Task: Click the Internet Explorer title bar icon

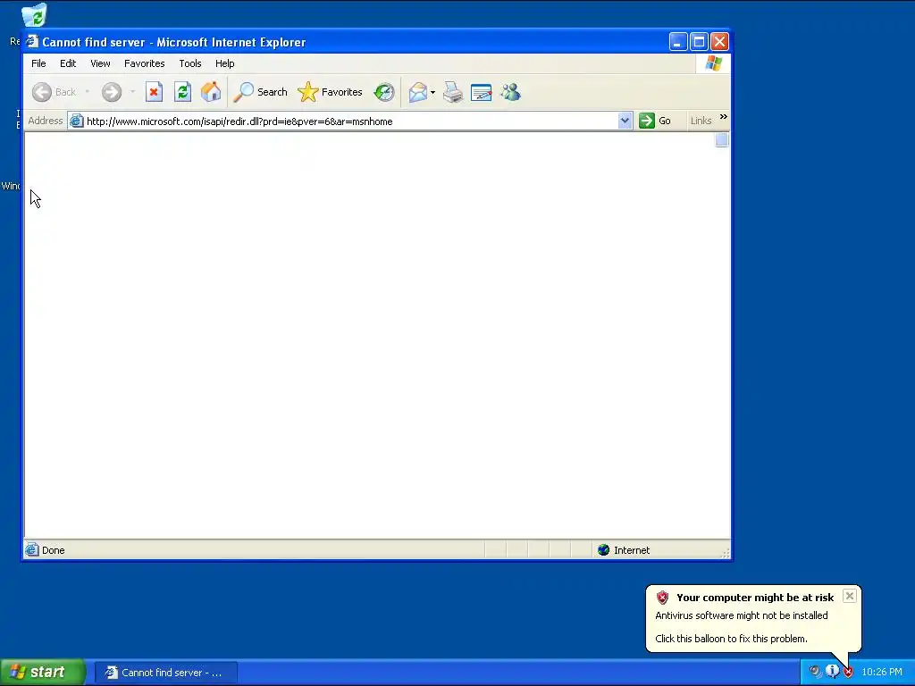Action: click(x=33, y=42)
